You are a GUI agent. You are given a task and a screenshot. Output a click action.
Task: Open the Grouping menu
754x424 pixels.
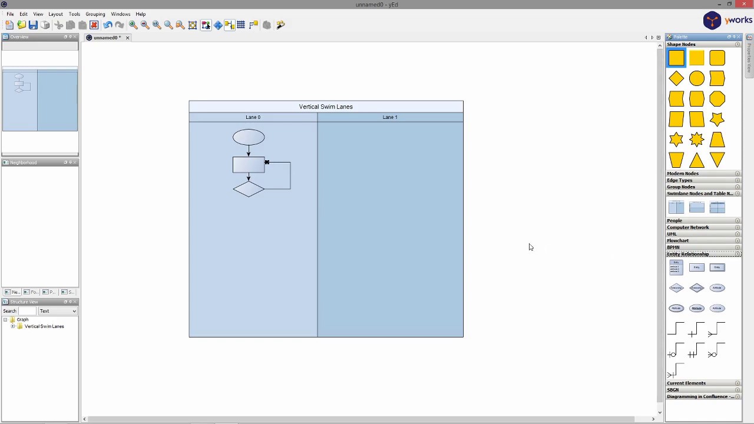tap(95, 14)
